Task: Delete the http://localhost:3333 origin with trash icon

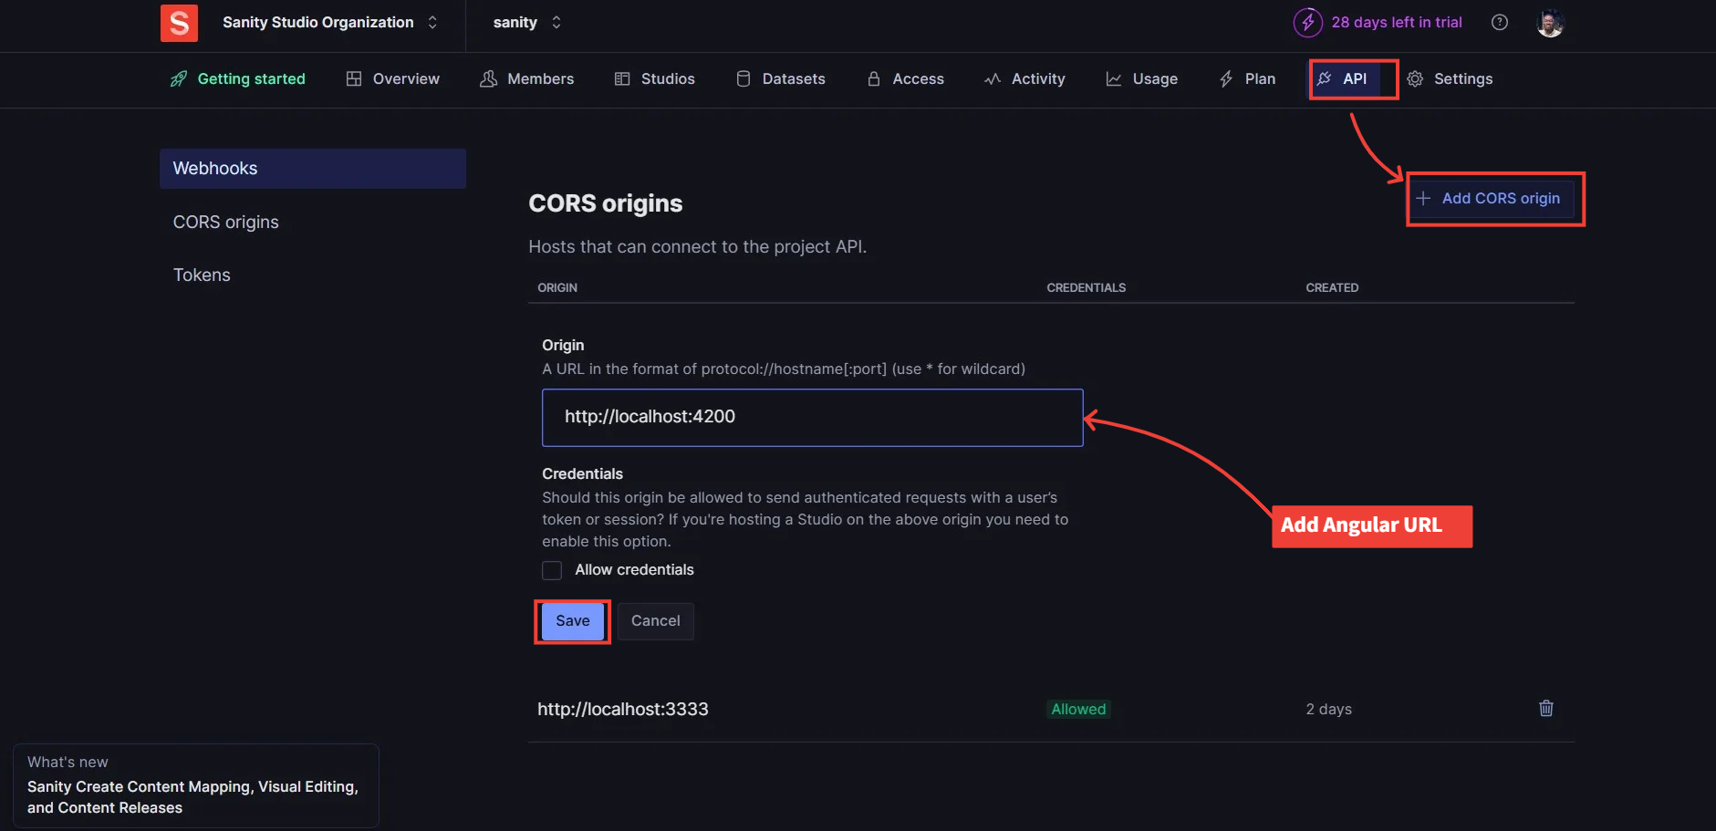Action: click(x=1546, y=709)
